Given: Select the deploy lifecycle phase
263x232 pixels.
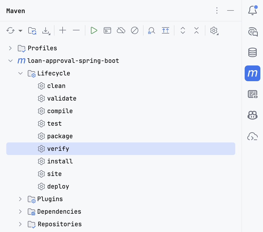Looking at the screenshot, I should (121, 186).
